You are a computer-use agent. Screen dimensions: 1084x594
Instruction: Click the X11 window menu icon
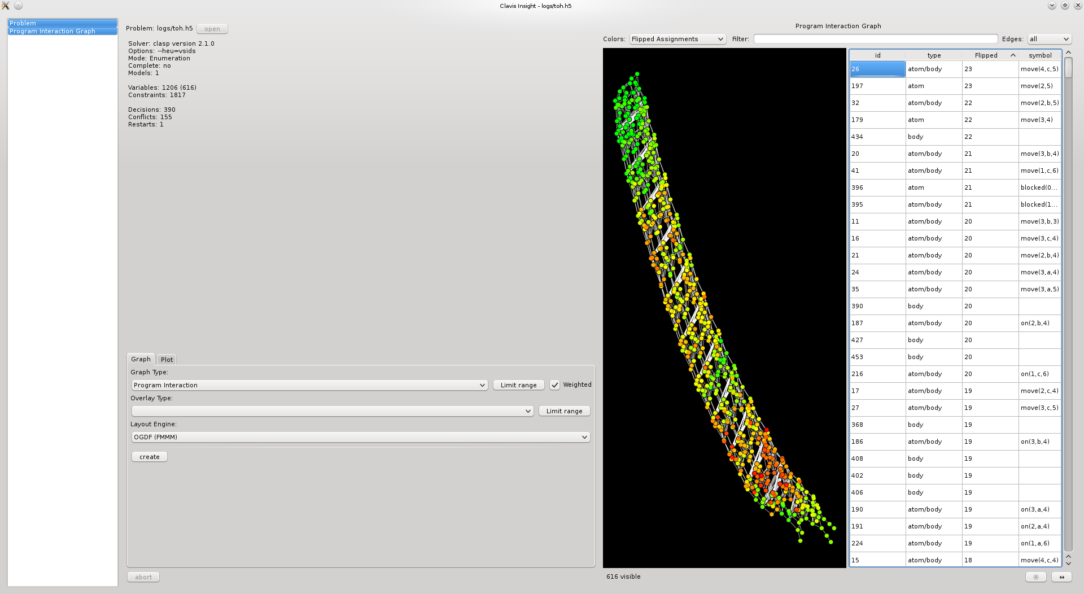pos(6,6)
